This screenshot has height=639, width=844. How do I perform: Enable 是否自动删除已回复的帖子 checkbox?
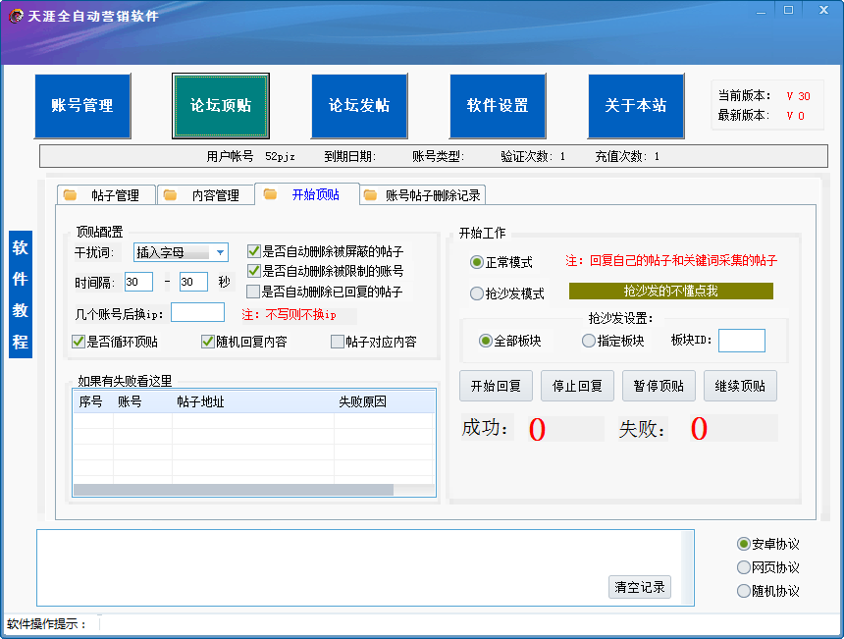pyautogui.click(x=253, y=292)
